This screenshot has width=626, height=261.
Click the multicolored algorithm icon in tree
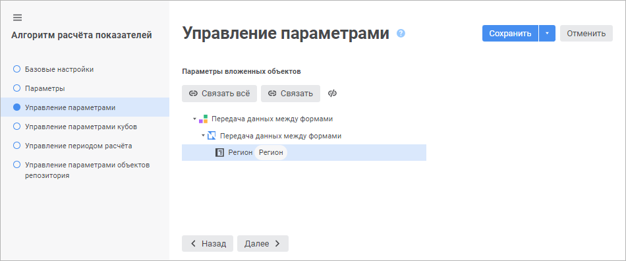coord(203,119)
